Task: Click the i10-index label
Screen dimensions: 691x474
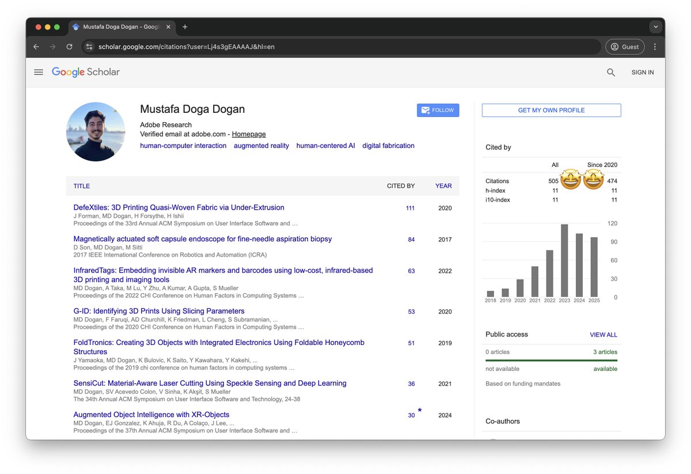Action: [498, 200]
